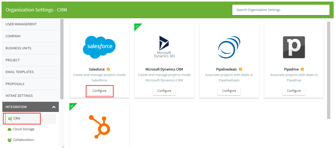Click the Salesforce card title
This screenshot has width=335, height=148.
(97, 69)
